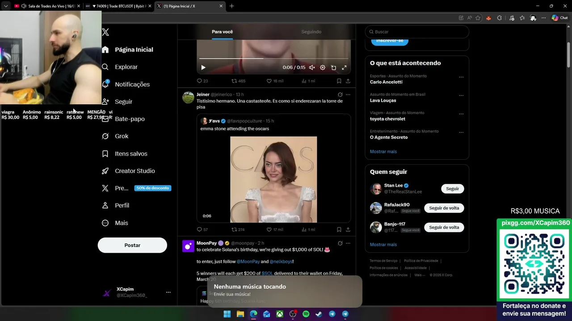Open the Carlo Ancelotti trending topic

(386, 82)
